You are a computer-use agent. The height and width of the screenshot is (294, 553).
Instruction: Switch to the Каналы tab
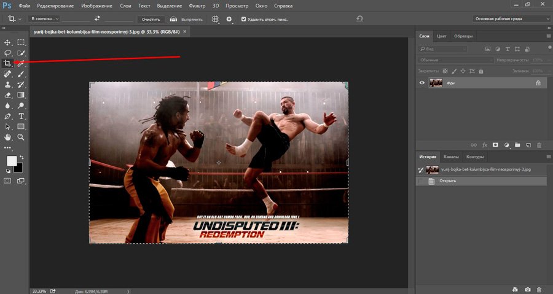pyautogui.click(x=450, y=157)
